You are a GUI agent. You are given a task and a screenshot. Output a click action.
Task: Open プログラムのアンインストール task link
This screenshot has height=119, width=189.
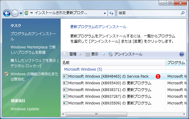33,36
